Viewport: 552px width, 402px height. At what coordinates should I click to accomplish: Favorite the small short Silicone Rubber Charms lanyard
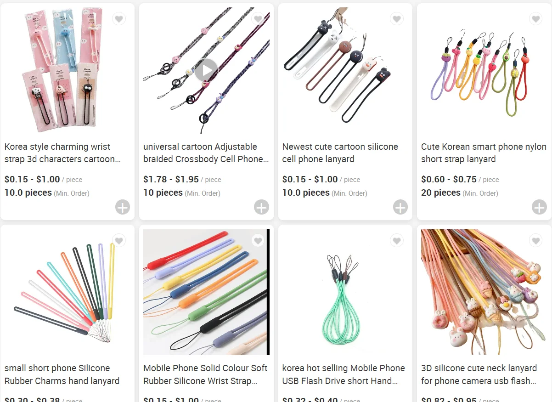click(119, 241)
